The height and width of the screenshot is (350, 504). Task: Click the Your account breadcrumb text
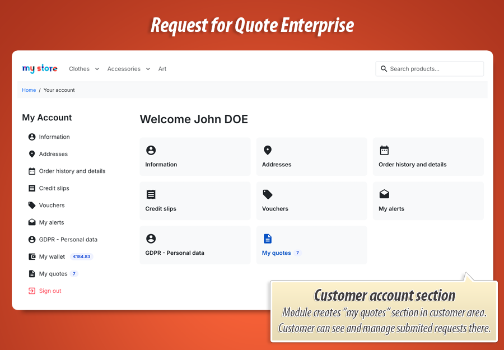pyautogui.click(x=59, y=90)
